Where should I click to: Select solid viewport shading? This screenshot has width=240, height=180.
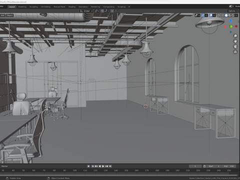coord(226,15)
